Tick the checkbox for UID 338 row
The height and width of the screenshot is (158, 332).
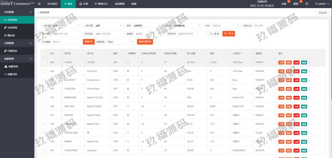click(44, 106)
